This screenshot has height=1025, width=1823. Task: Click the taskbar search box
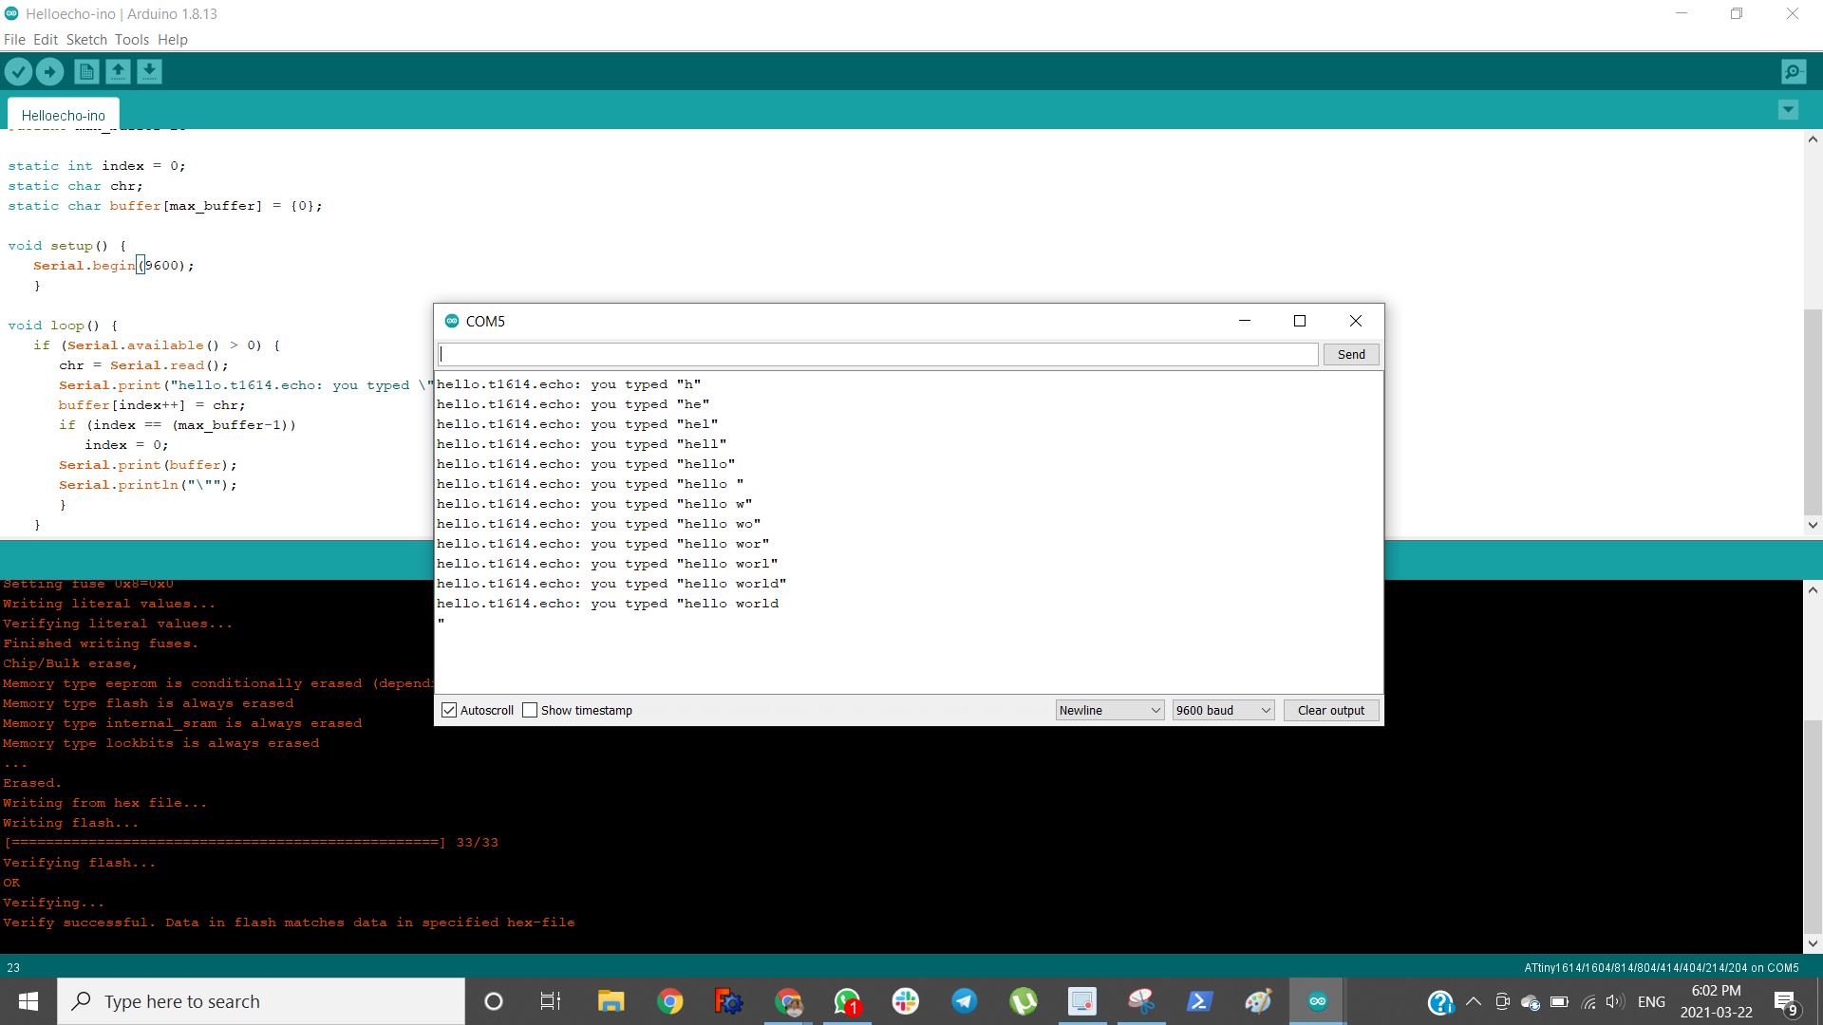261,1001
